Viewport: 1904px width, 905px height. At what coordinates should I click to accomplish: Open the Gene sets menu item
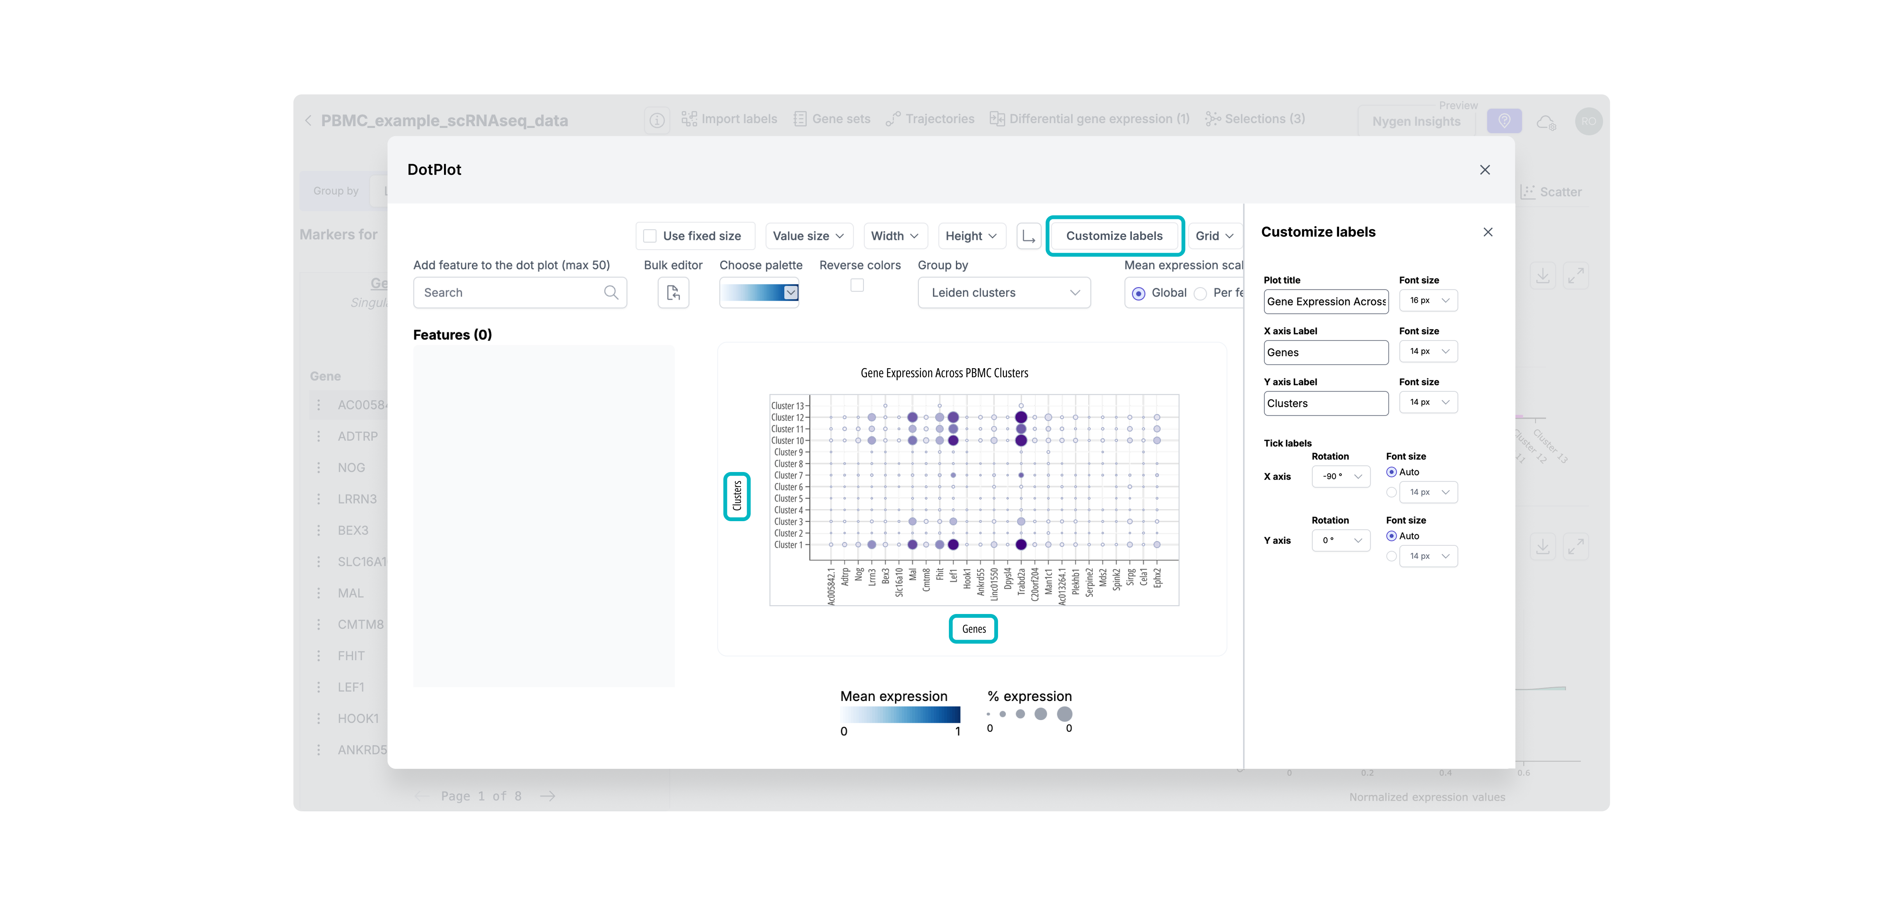(x=831, y=119)
